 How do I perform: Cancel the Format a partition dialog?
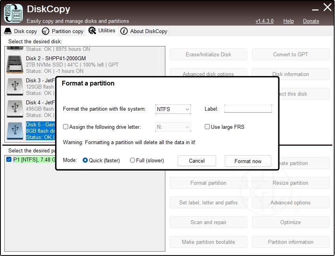196,161
